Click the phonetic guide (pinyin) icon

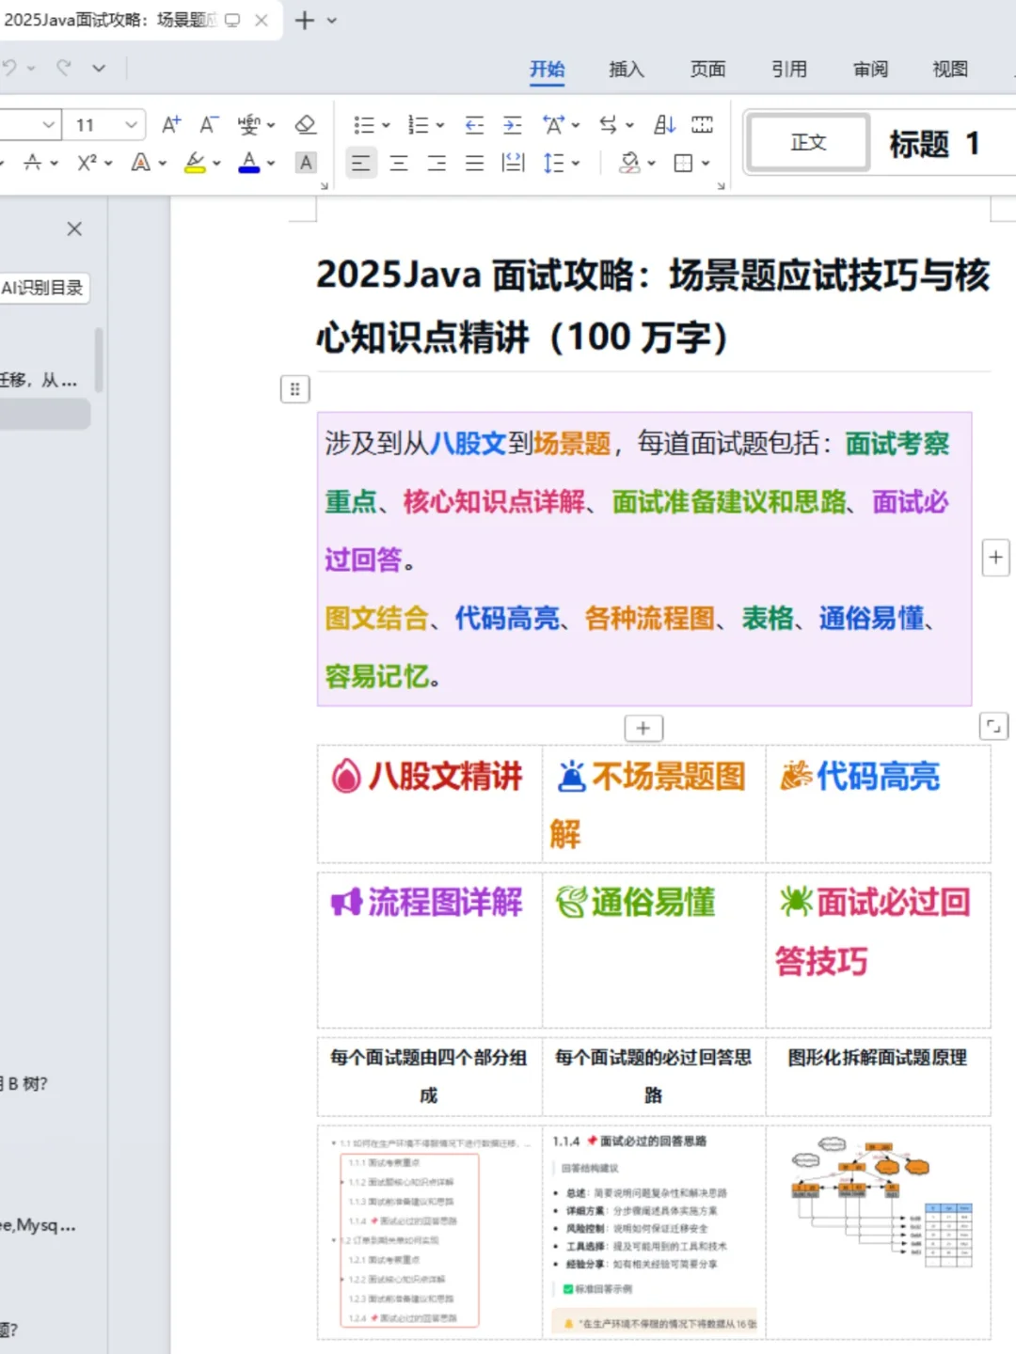[x=248, y=124]
